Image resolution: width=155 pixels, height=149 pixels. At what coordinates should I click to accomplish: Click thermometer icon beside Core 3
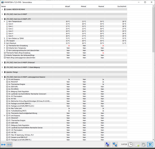[x=7, y=31]
